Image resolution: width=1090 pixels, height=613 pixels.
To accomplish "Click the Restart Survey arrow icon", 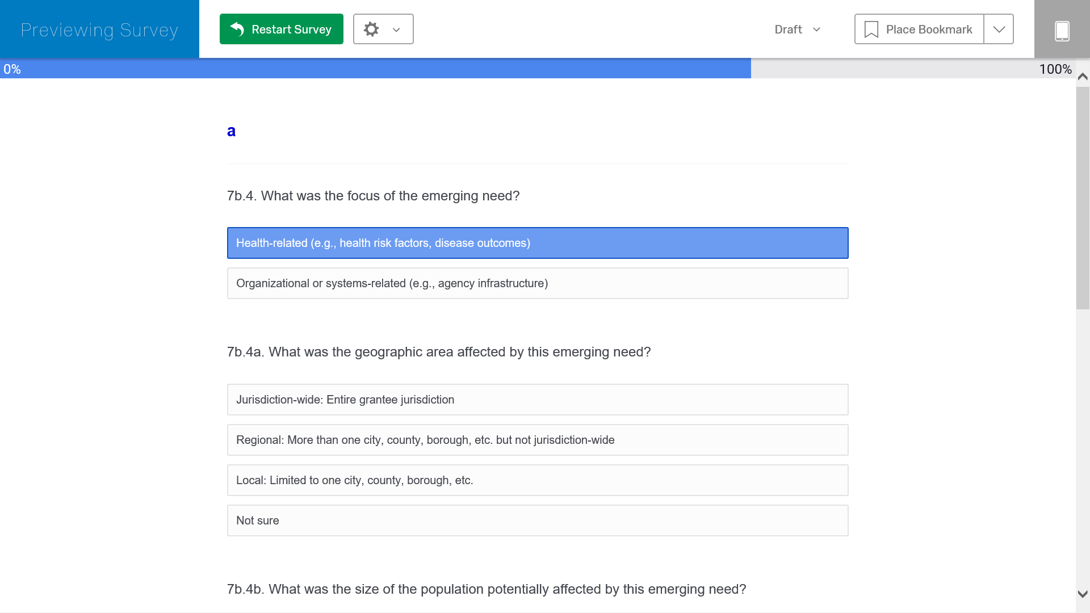I will coord(237,29).
